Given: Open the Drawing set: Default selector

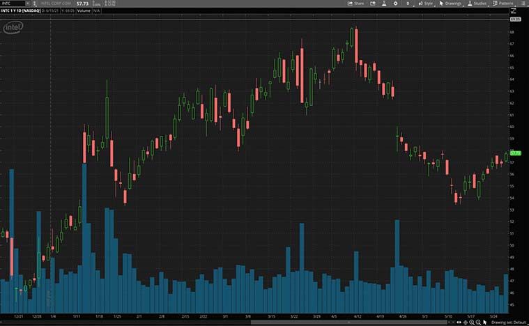Looking at the screenshot, I should tap(509, 323).
